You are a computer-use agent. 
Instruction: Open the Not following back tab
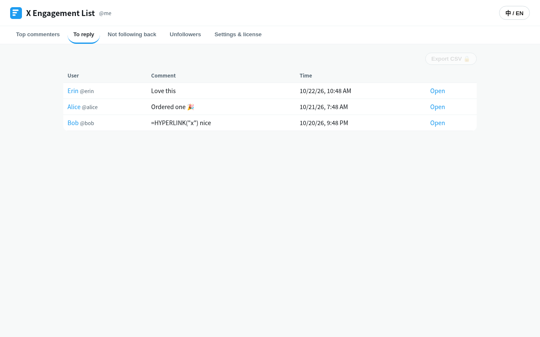[x=132, y=35]
